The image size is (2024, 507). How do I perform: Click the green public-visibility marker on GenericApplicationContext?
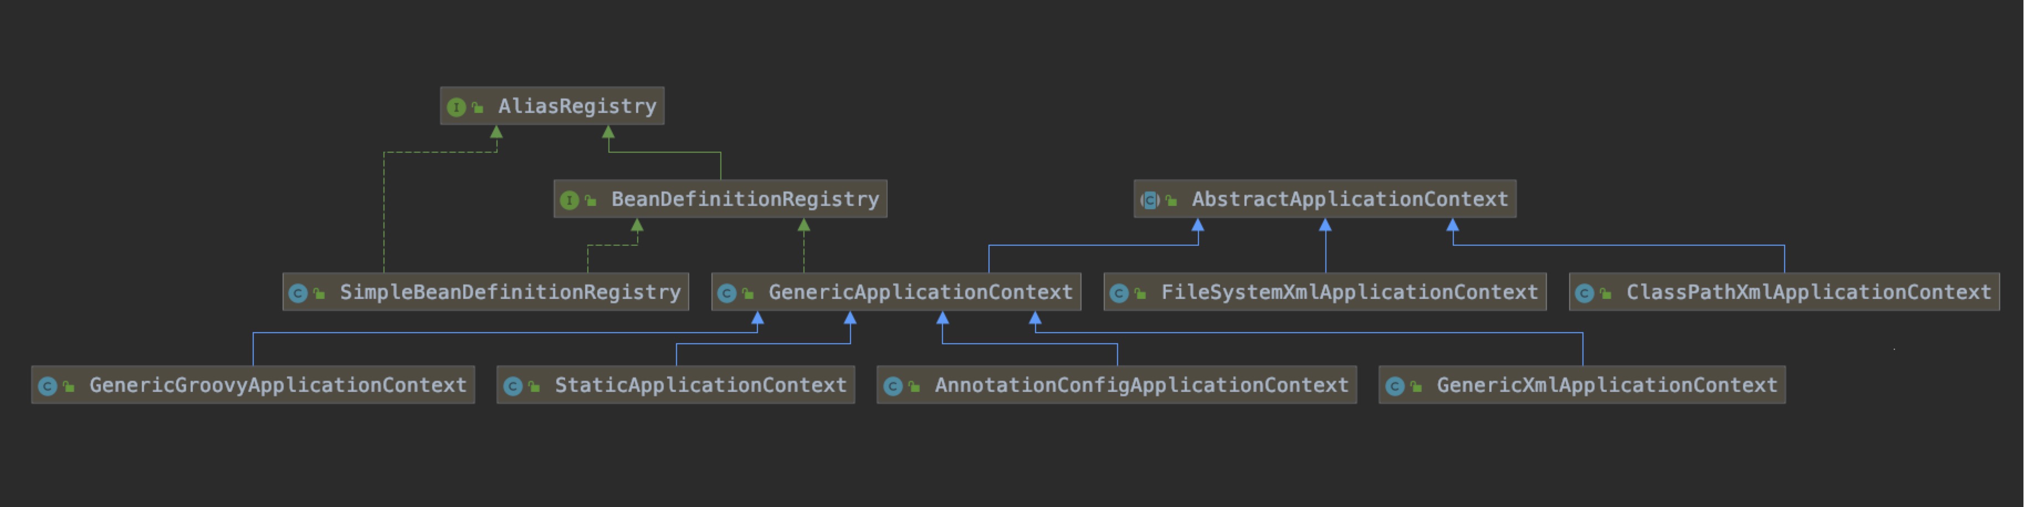tap(748, 294)
